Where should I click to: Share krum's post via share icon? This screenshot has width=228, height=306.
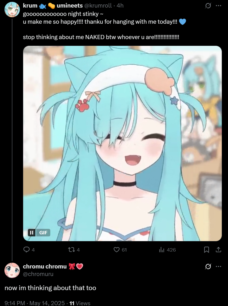(x=218, y=250)
